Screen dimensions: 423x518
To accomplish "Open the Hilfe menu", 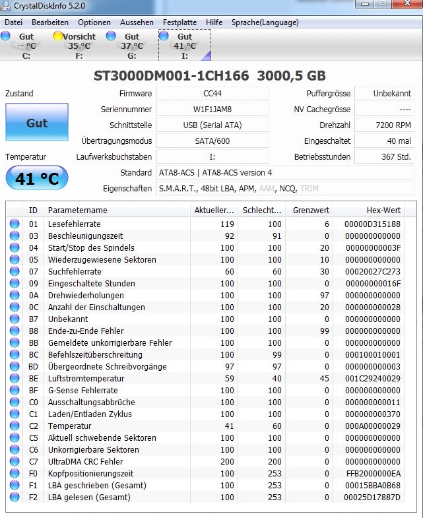I will pyautogui.click(x=214, y=22).
